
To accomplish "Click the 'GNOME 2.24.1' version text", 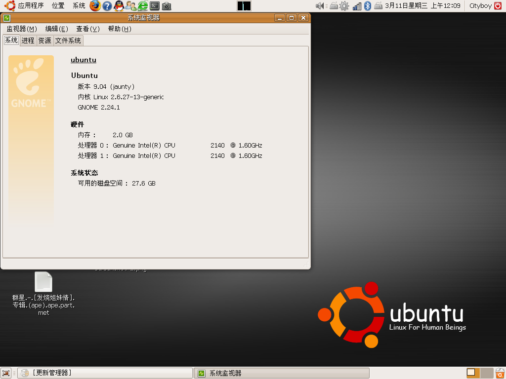I will pos(99,107).
